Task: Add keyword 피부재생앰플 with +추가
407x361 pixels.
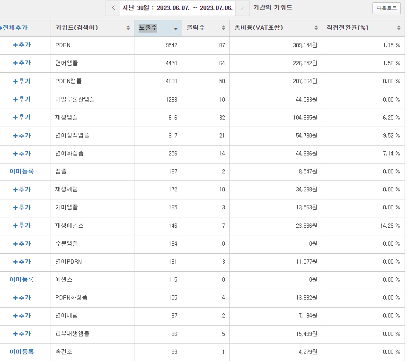Action: [22, 334]
